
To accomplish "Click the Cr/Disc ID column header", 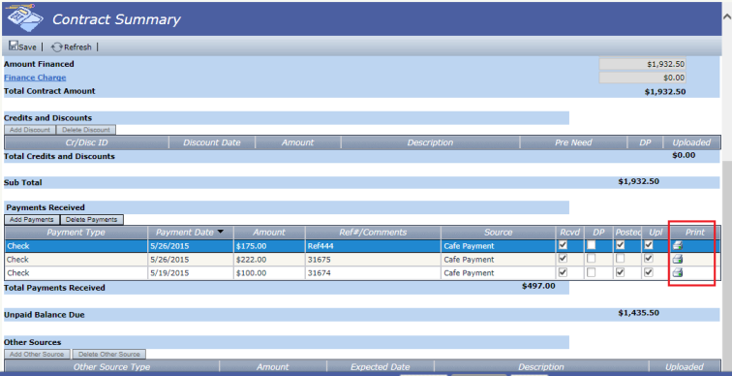I will (x=87, y=142).
